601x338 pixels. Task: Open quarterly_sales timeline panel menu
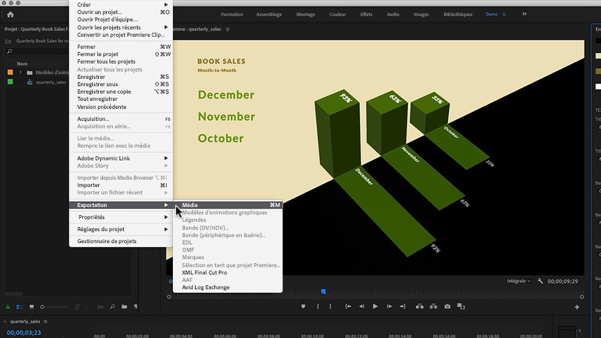click(45, 321)
